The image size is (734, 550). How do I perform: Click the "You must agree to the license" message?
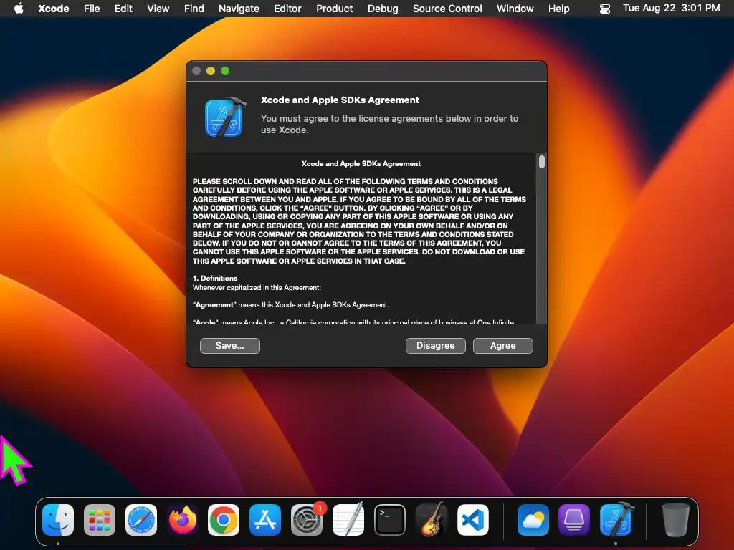389,125
